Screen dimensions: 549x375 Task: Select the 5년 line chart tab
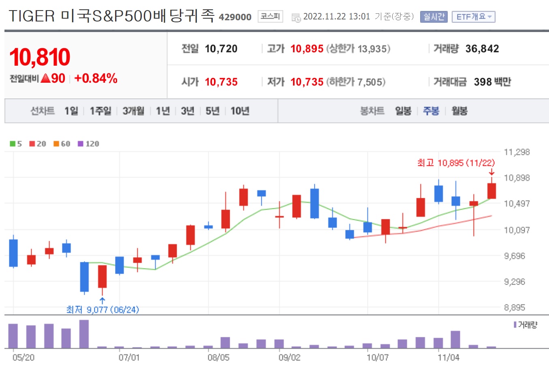pos(212,111)
